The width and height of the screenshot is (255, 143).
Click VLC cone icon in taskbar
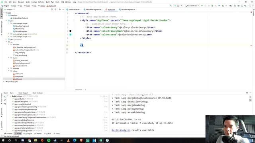point(68,140)
